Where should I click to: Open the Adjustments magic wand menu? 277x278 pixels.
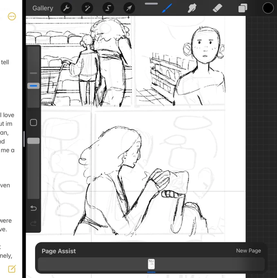87,8
